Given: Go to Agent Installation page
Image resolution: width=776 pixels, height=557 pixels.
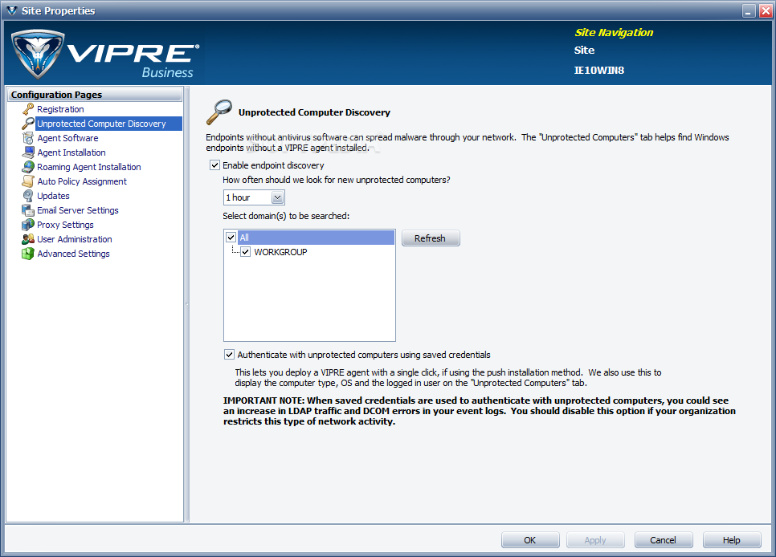Looking at the screenshot, I should click(71, 152).
